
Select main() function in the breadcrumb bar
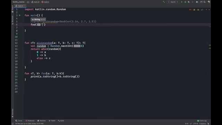(x=45, y=2)
